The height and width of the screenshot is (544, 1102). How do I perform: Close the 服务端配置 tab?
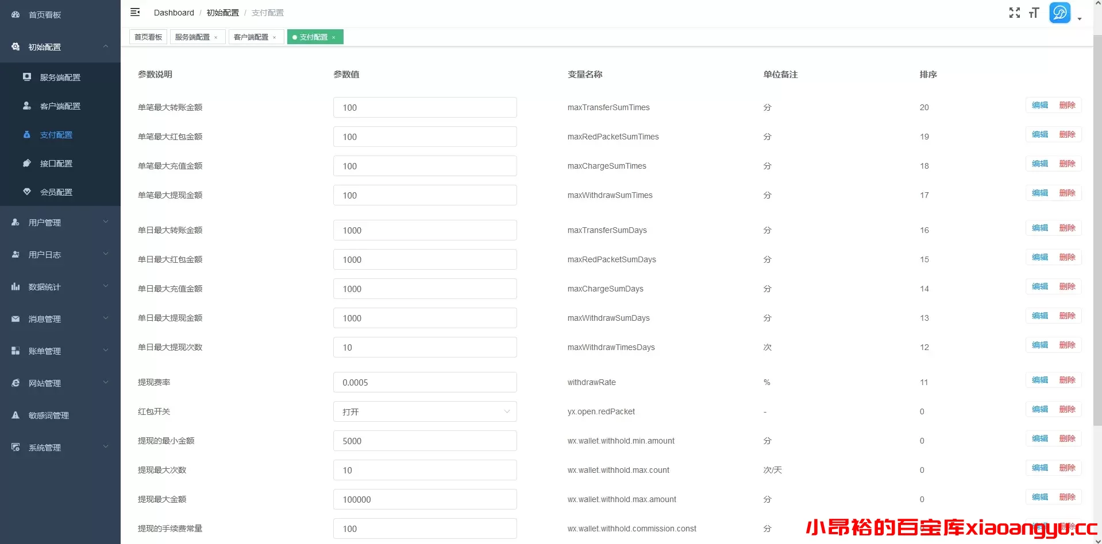pyautogui.click(x=216, y=38)
